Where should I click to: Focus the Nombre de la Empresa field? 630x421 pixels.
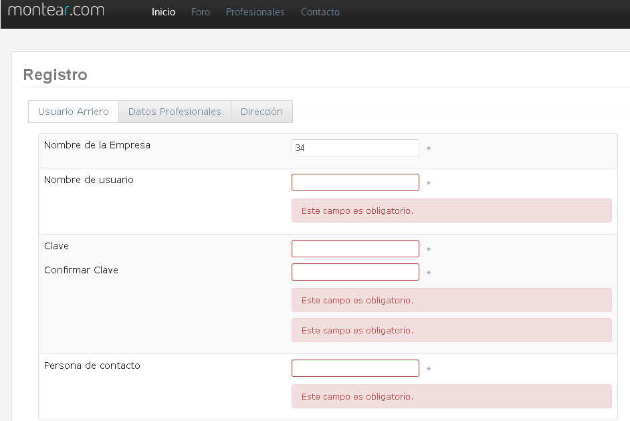pos(355,148)
